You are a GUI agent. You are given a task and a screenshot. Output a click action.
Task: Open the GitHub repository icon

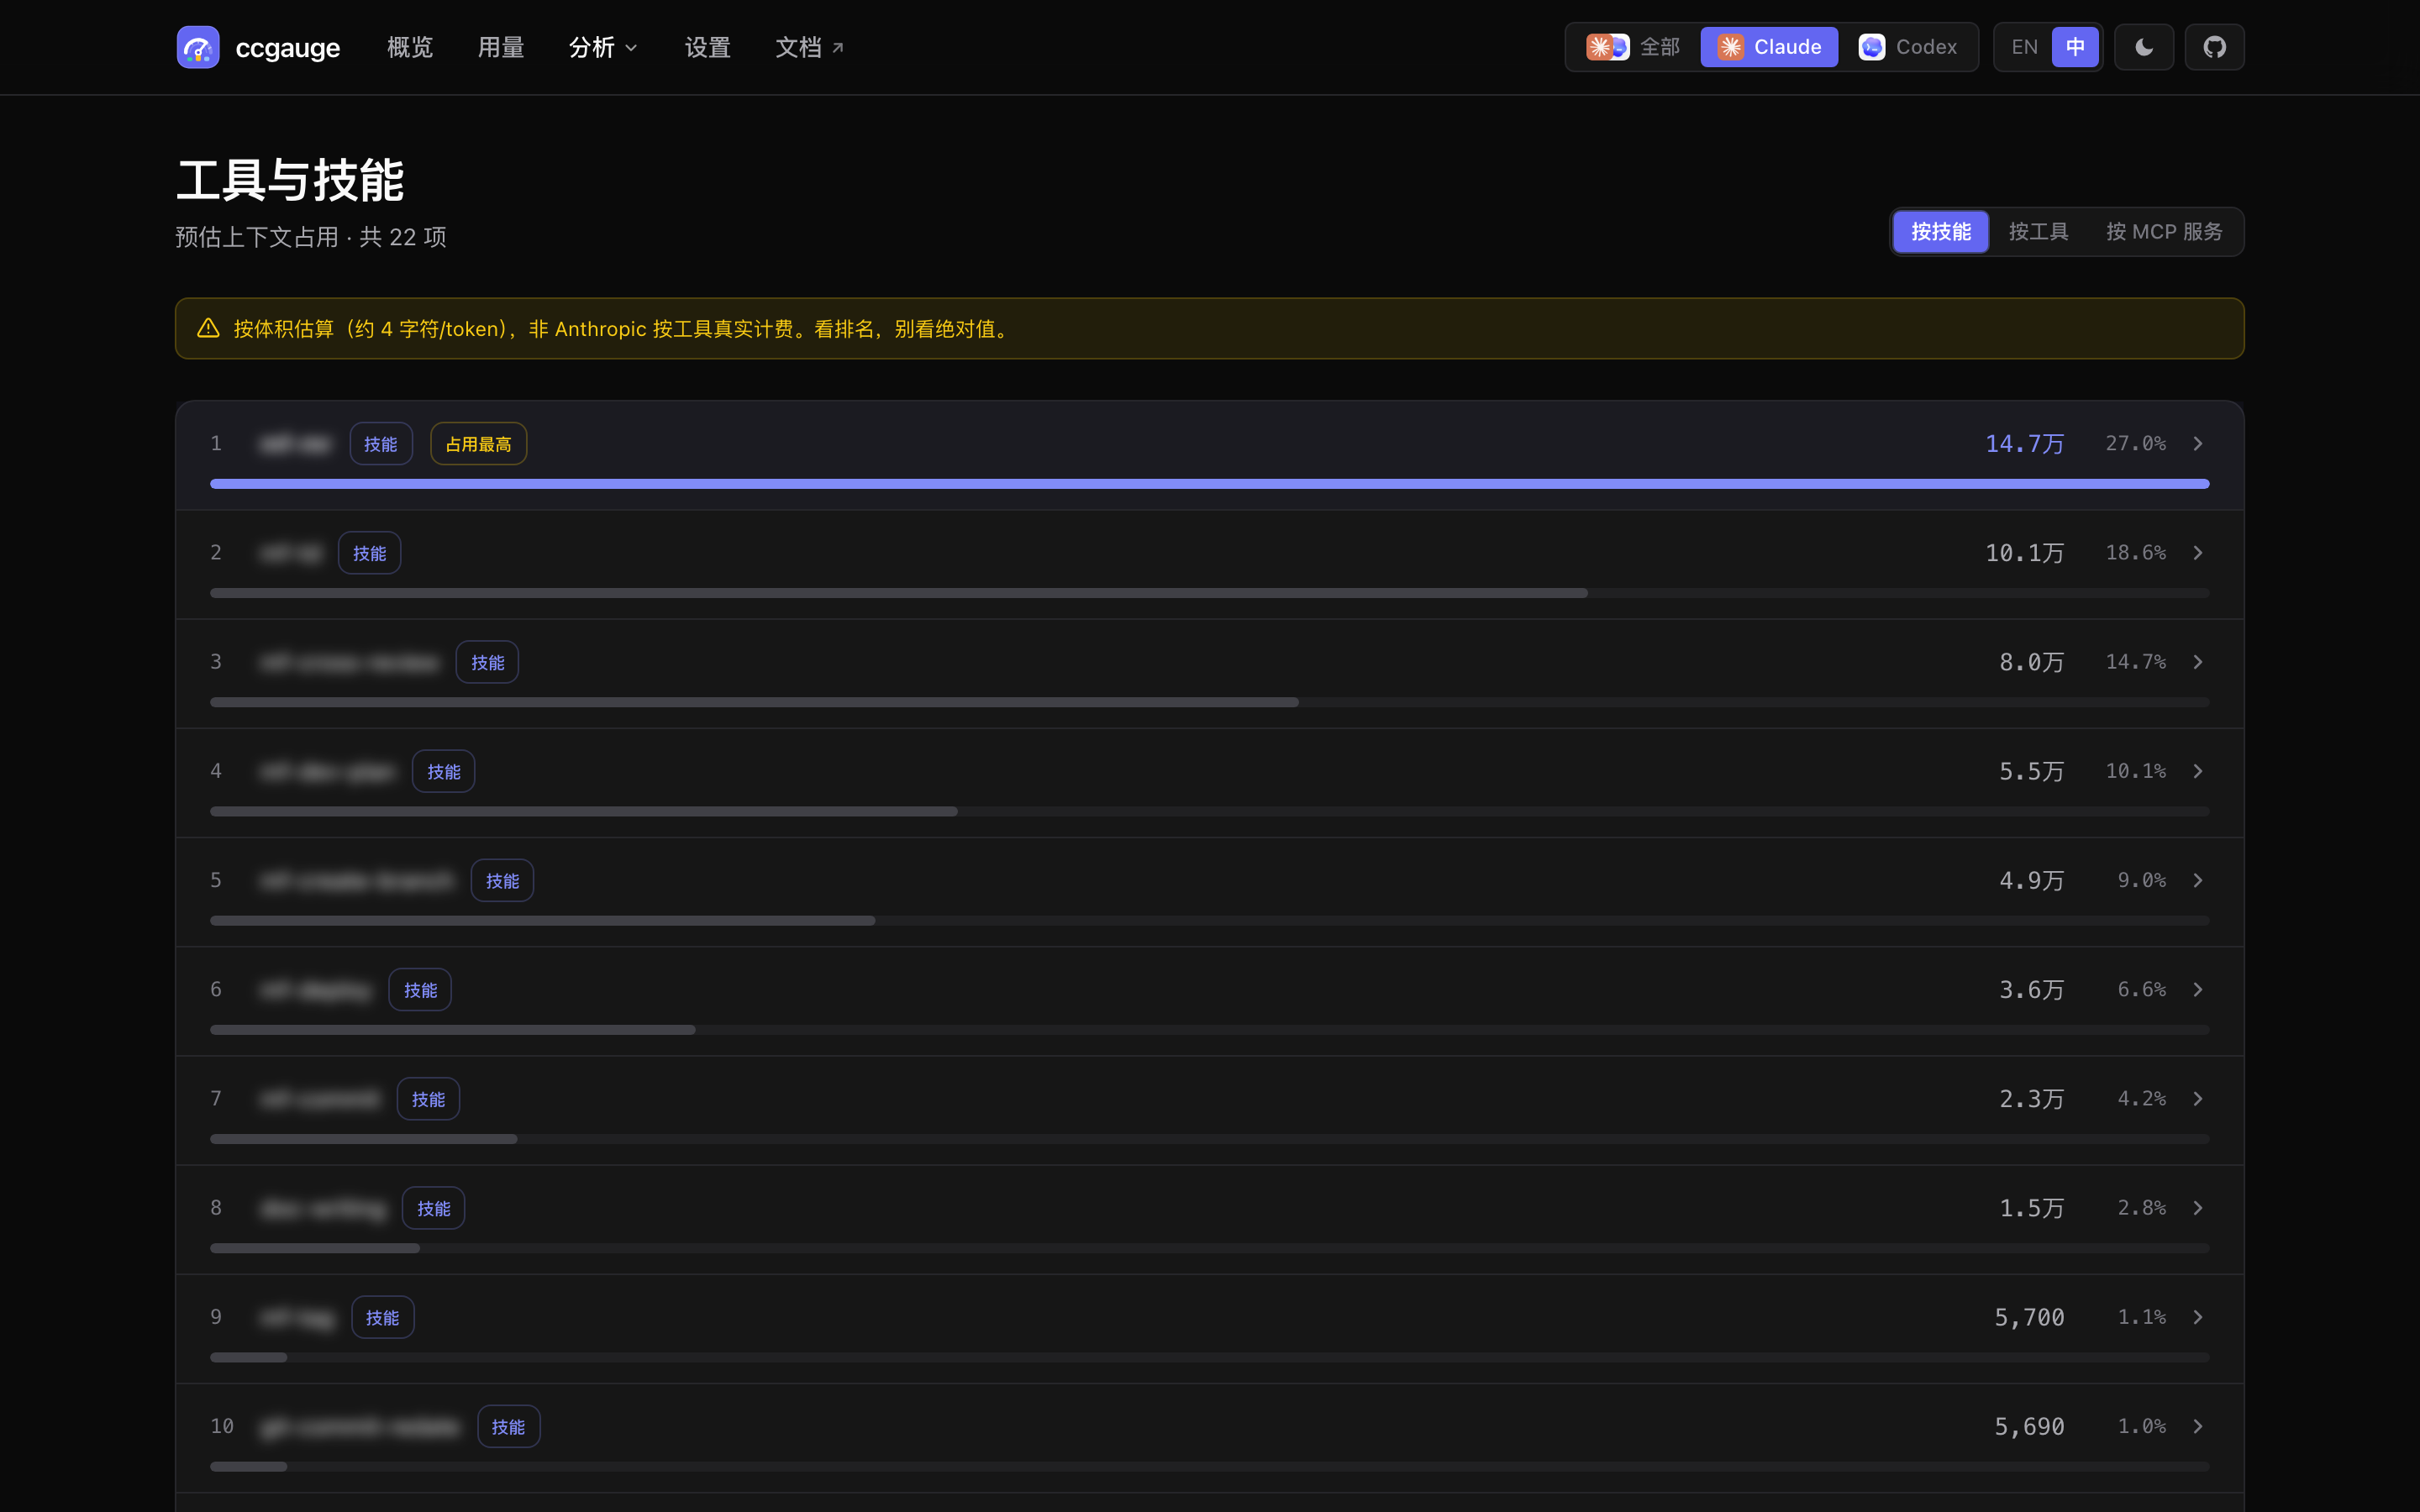[x=2214, y=47]
